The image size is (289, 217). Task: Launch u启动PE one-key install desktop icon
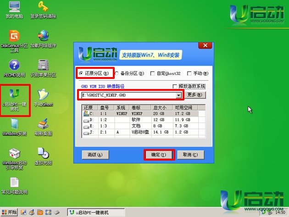(x=14, y=100)
